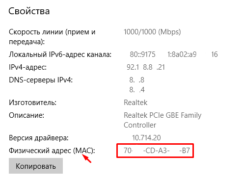This screenshot has height=183, width=243.
Task: Click the second DNS server entry ending in .4
Action: pos(137,90)
